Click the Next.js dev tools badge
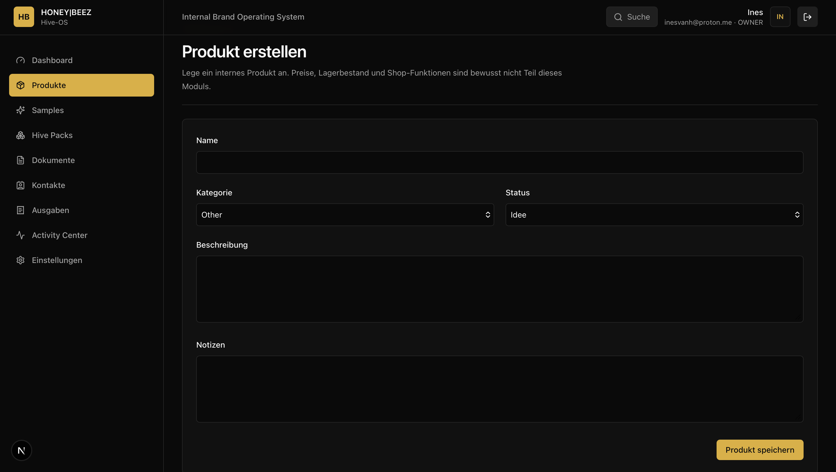Image resolution: width=836 pixels, height=472 pixels. [21, 450]
